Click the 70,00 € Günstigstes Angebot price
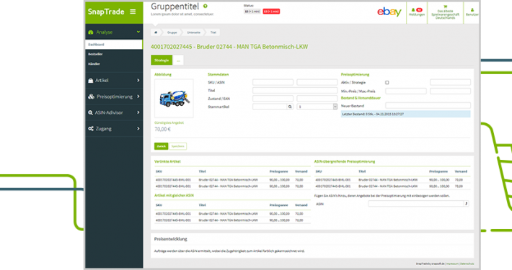Screen dimensions: 512x270 click(x=162, y=129)
